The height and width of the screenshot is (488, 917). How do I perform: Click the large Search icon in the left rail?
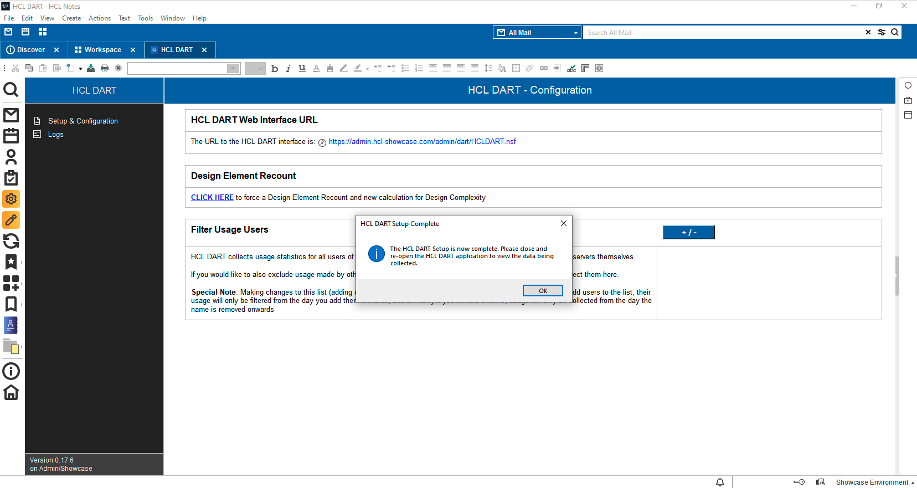(x=11, y=90)
